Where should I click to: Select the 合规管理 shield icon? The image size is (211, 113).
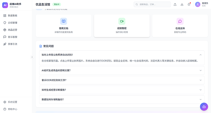click(5, 23)
